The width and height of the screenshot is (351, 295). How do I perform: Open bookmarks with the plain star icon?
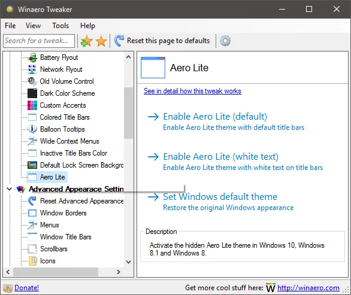[101, 41]
